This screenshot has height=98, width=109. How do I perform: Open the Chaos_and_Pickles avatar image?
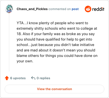point(9,9)
